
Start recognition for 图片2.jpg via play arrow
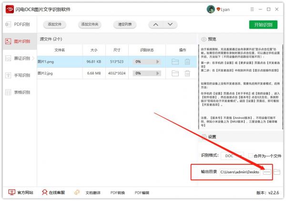158,73
